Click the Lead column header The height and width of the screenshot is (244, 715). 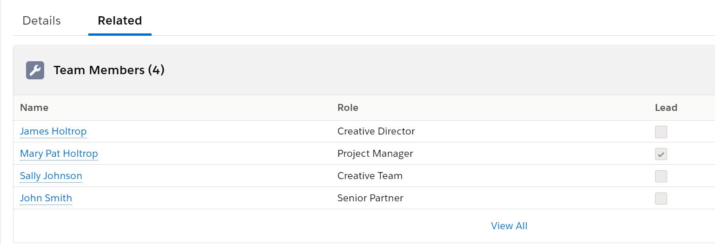(666, 108)
